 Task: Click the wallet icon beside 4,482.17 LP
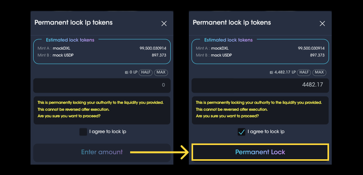coord(271,72)
